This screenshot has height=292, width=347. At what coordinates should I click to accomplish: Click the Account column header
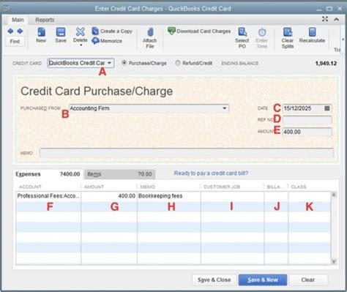(x=30, y=187)
